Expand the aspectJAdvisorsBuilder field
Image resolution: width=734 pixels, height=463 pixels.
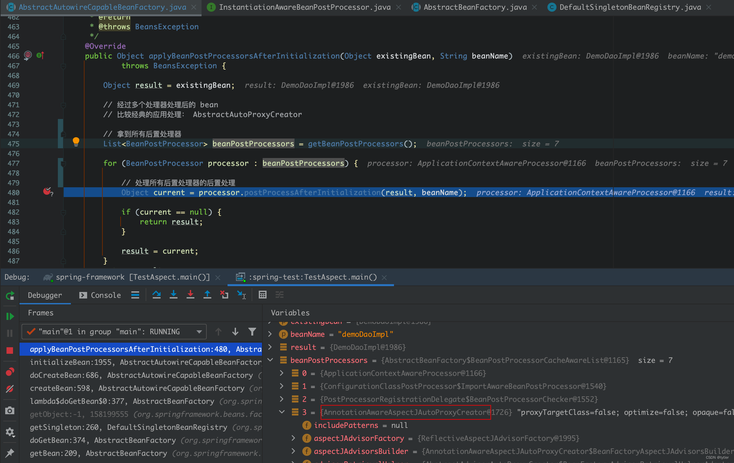[293, 451]
